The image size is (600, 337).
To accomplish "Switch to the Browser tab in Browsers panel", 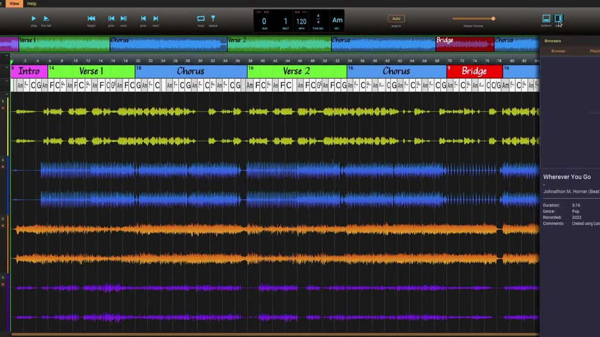I will point(558,51).
